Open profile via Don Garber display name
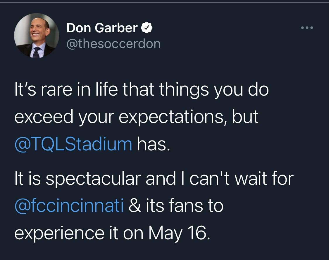Screen dimensions: 329x260 [x=102, y=28]
